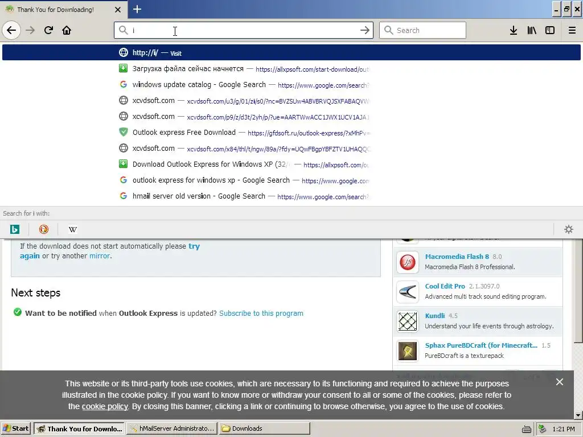583x437 pixels.
Task: Search with Bing one-off engine
Action: [x=14, y=229]
